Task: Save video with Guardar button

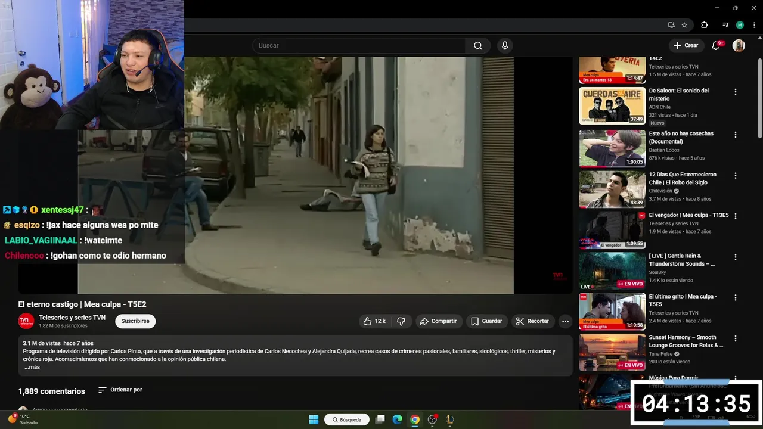Action: (x=486, y=321)
